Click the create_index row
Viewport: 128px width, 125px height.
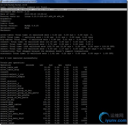tap(44, 107)
